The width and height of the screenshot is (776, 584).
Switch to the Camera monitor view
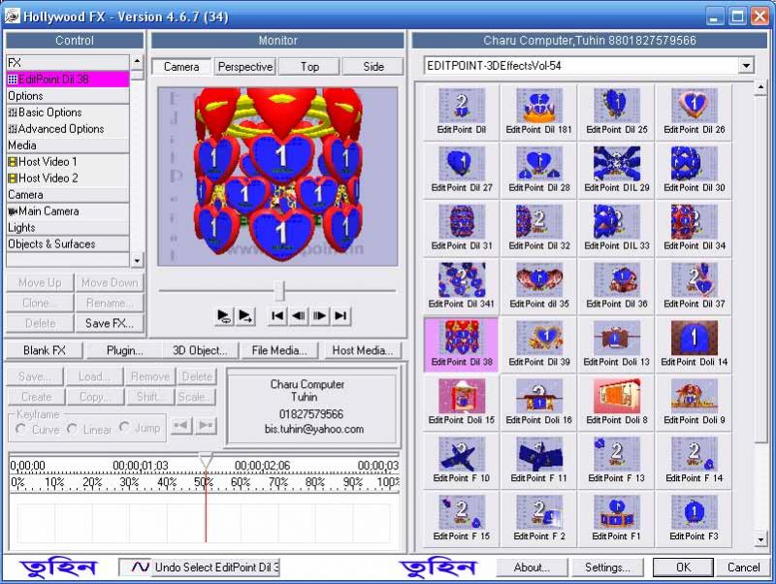point(181,66)
